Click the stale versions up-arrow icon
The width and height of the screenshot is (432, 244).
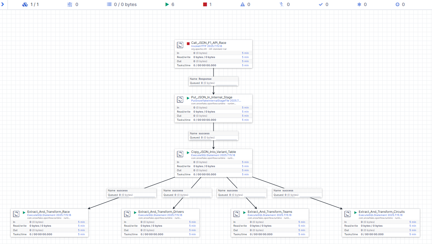point(397,4)
